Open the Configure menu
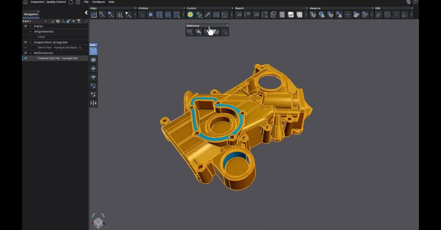The width and height of the screenshot is (441, 230). 98,2
